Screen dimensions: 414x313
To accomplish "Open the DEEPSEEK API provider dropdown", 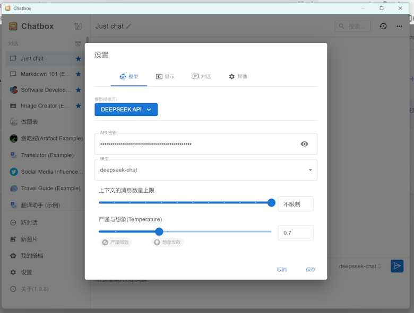I will click(126, 110).
